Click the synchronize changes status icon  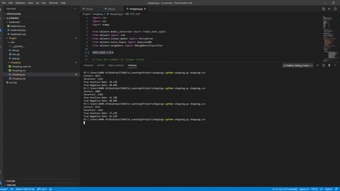(12, 189)
